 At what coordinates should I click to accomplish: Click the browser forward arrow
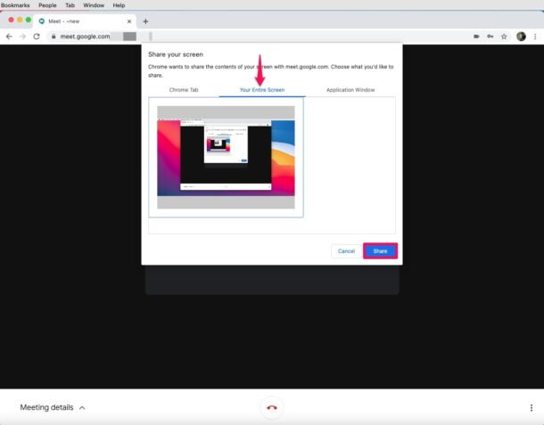(22, 37)
